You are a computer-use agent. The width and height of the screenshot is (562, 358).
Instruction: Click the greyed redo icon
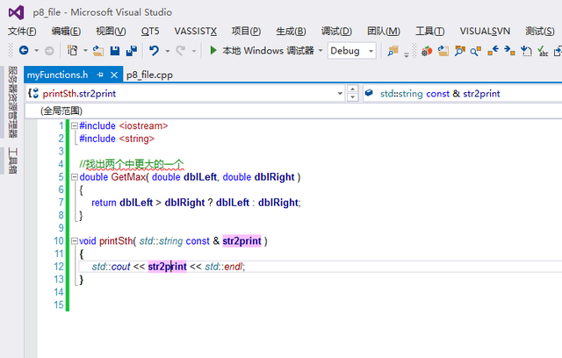tap(180, 51)
